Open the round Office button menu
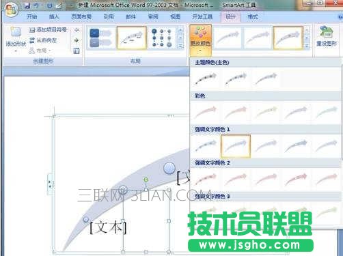Image resolution: width=343 pixels, height=256 pixels. point(11,10)
